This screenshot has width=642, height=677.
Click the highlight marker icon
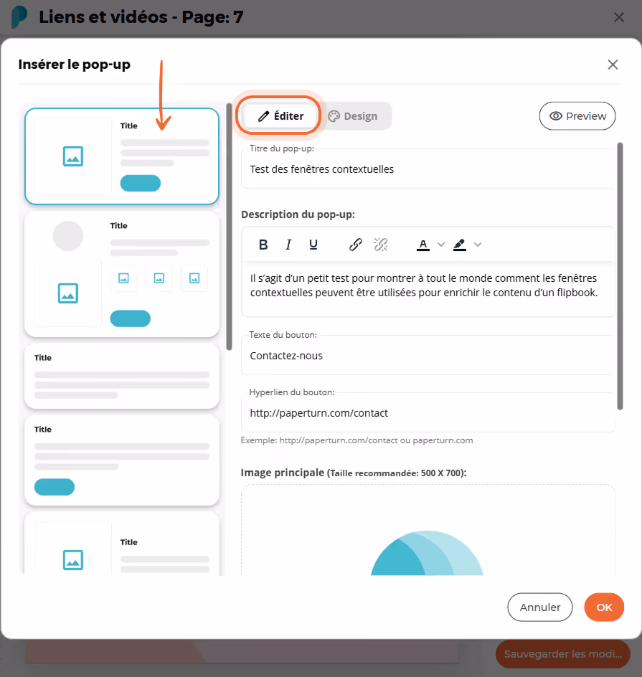tap(459, 245)
